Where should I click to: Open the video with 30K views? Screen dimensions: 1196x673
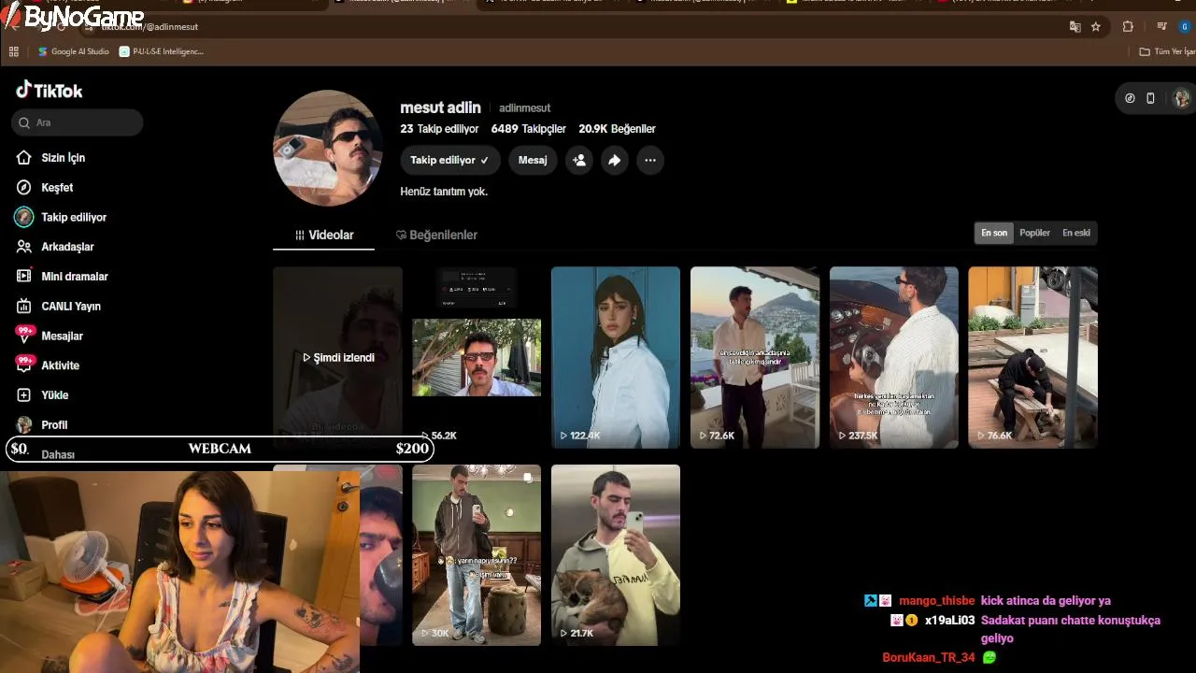(x=477, y=555)
